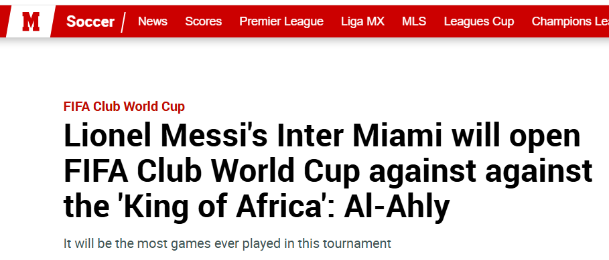Viewport: 609px width, 260px height.
Task: Open the Scores menu item
Action: pyautogui.click(x=203, y=21)
